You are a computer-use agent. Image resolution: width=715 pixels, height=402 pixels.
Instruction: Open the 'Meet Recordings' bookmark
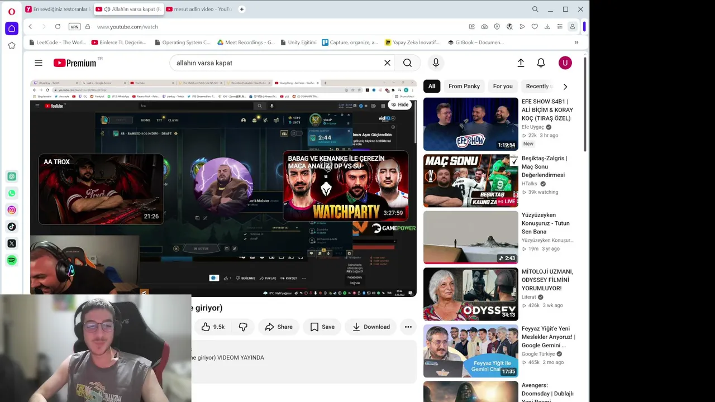(x=246, y=42)
